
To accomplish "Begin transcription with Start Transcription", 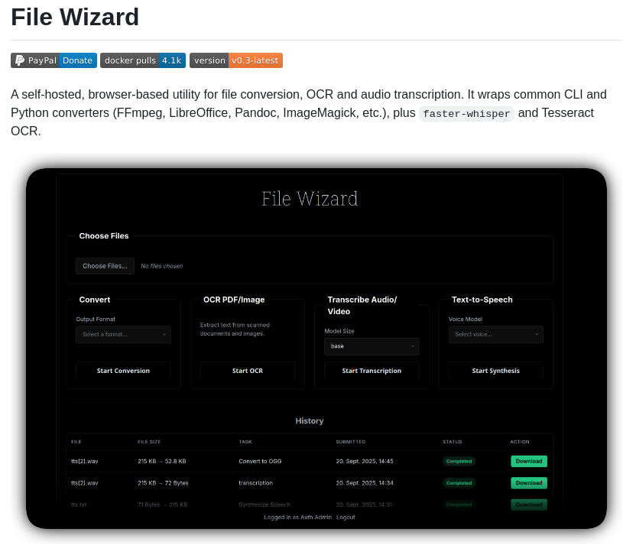I will (372, 370).
